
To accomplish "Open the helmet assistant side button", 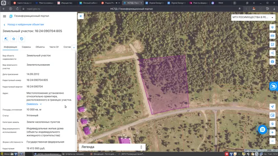I will pyautogui.click(x=274, y=86).
